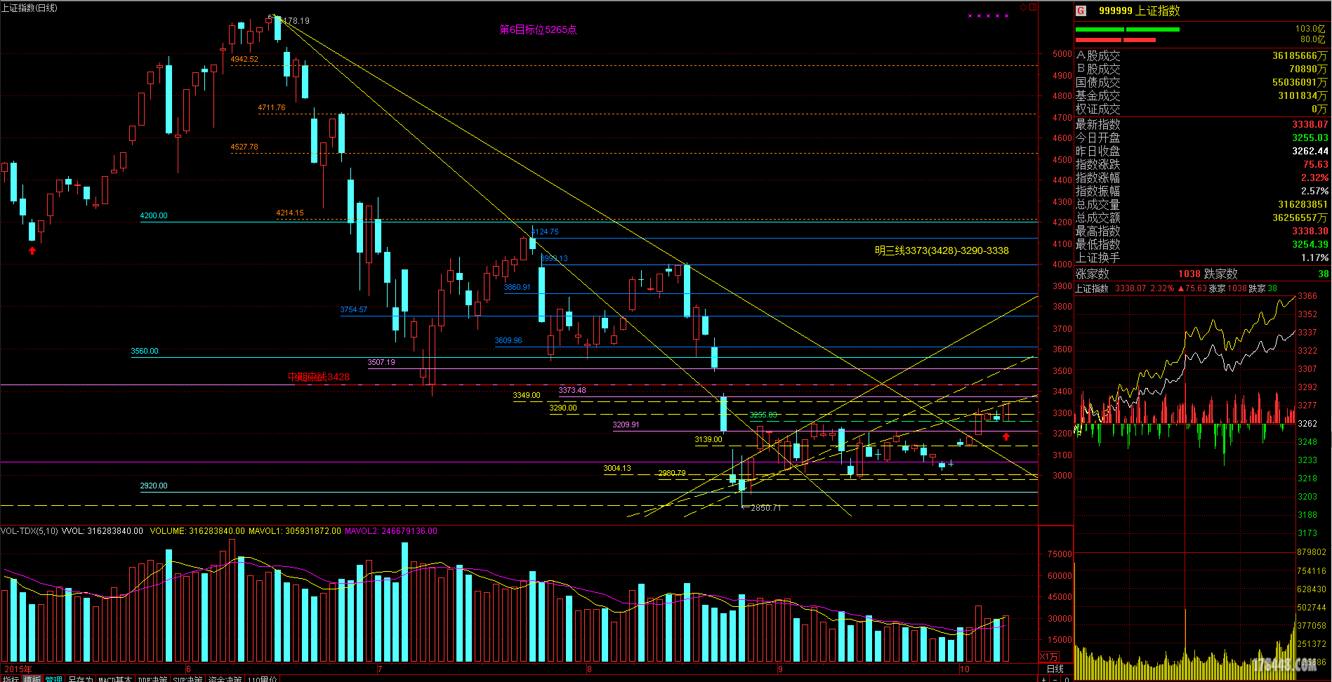This screenshot has height=682, width=1332.
Task: Click the last magenta X info marker
Action: tap(1007, 15)
